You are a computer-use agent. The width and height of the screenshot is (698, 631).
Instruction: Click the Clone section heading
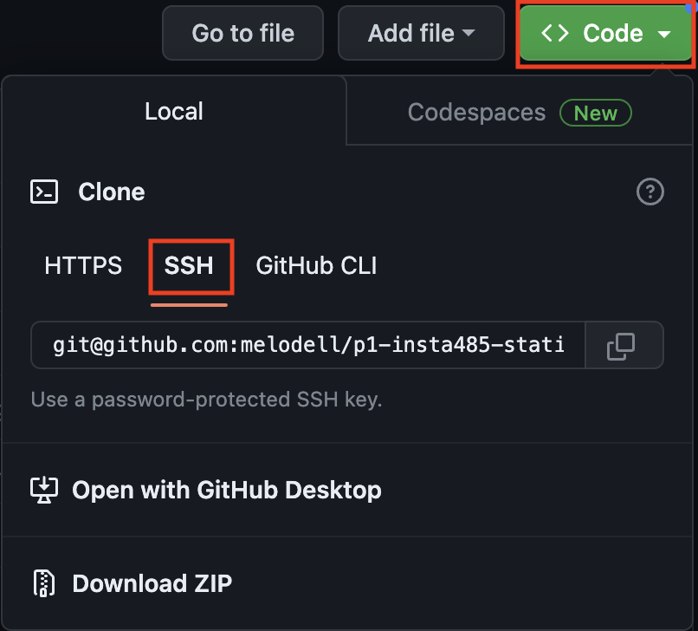(112, 192)
